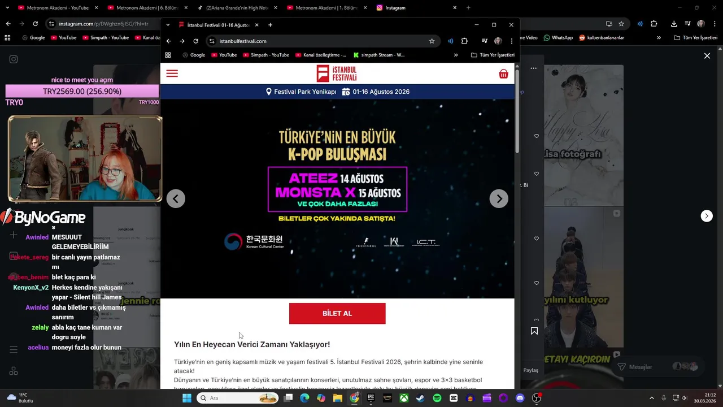Image resolution: width=723 pixels, height=407 pixels.
Task: Open extensions puzzle icon in front window
Action: [464, 41]
